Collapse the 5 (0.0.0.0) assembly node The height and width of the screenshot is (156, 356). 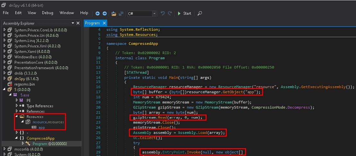4,89
